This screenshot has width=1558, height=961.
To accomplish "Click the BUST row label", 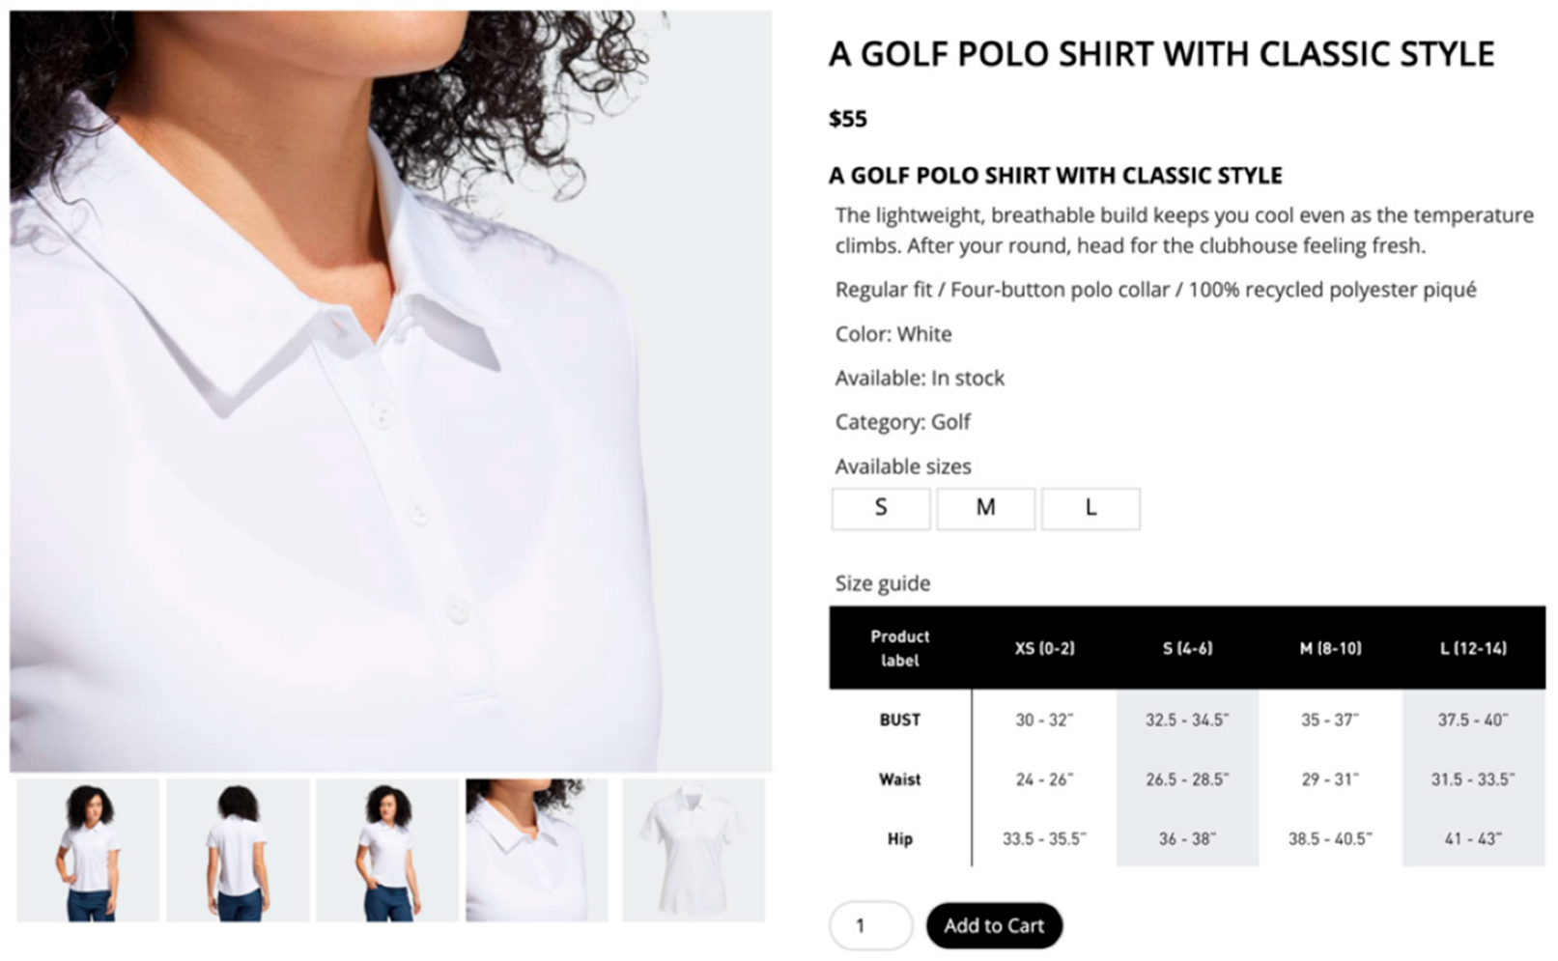I will pos(899,720).
